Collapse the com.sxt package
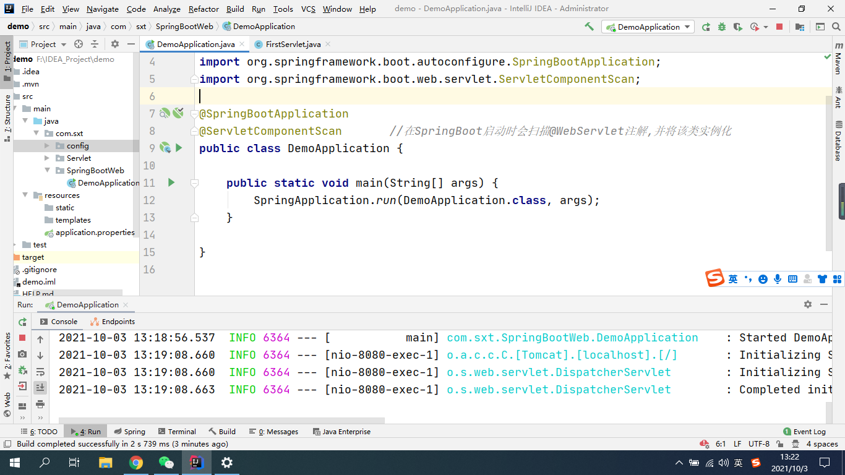This screenshot has width=845, height=475. tap(36, 134)
